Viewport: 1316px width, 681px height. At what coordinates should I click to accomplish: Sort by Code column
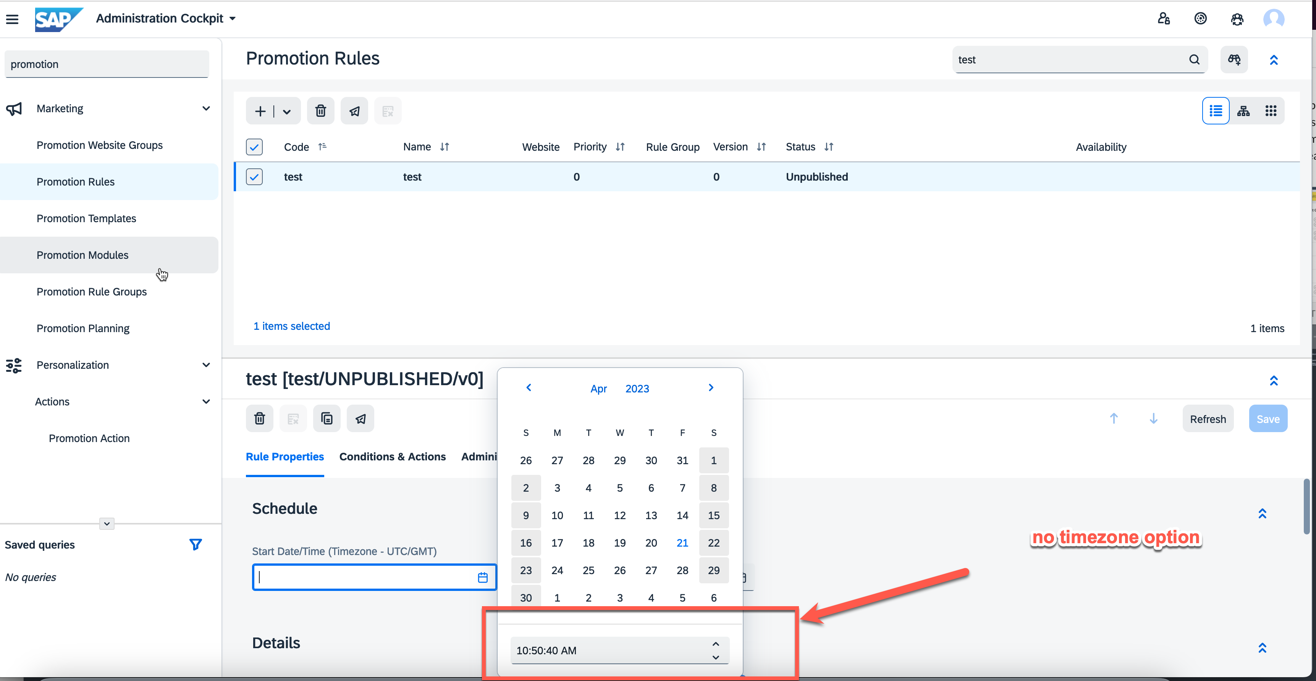point(322,147)
